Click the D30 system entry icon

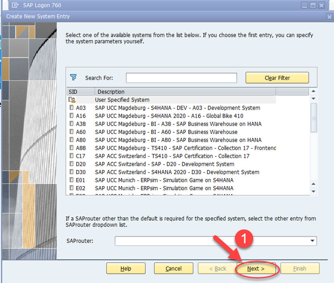(72, 172)
